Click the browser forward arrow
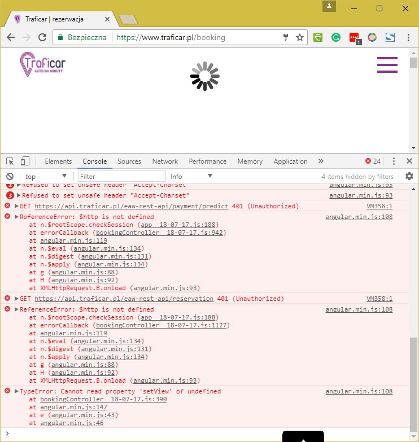The image size is (419, 442). point(27,37)
